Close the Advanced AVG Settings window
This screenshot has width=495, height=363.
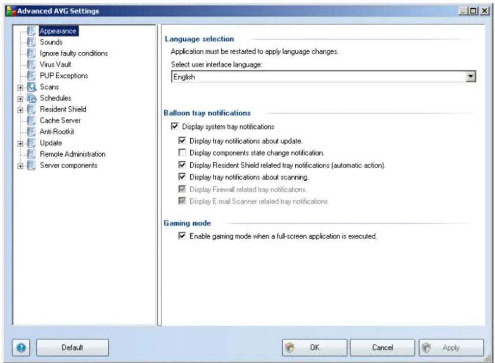(x=484, y=11)
